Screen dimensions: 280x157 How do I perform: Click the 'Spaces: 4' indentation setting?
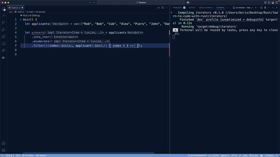point(225,155)
